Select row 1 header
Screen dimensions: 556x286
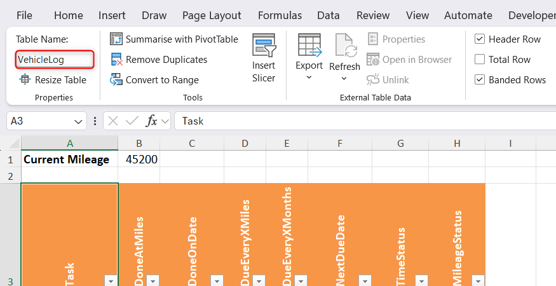10,160
